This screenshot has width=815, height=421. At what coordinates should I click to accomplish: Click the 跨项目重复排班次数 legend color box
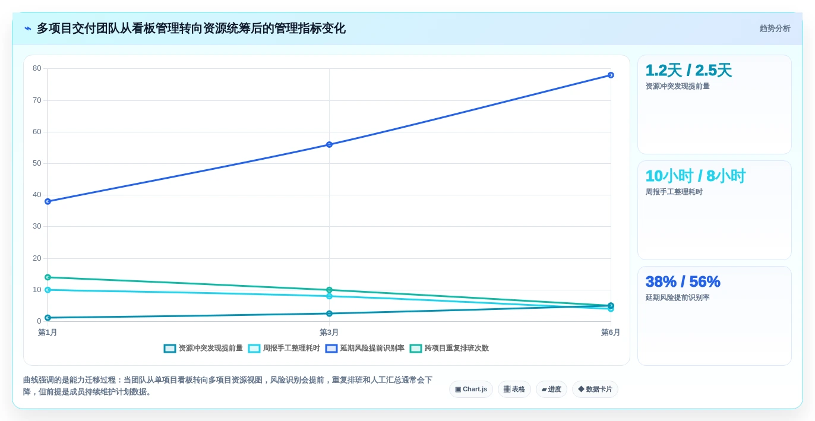tap(416, 349)
